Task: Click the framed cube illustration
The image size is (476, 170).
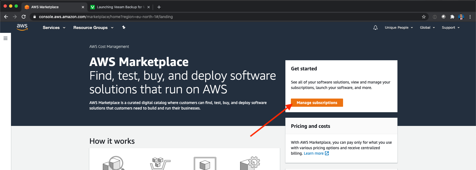Action: (205, 163)
